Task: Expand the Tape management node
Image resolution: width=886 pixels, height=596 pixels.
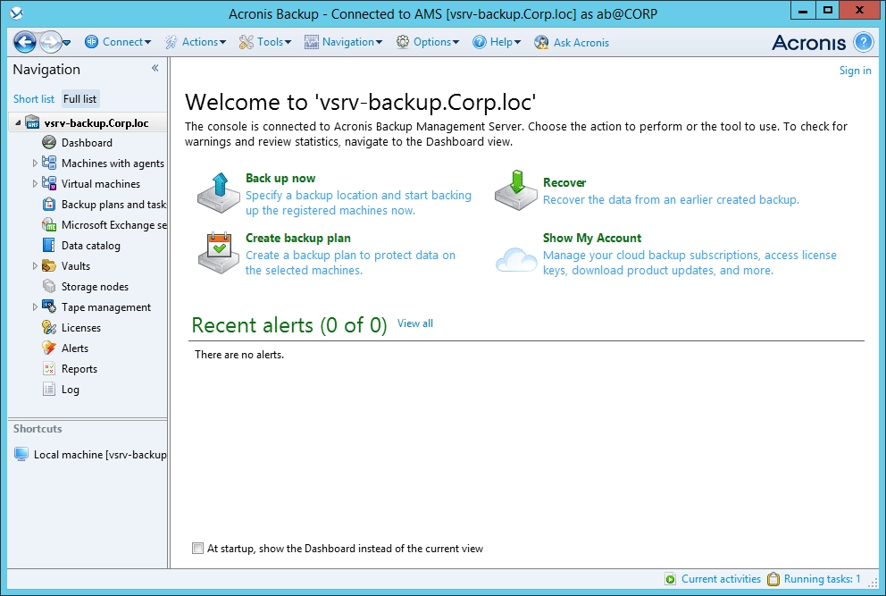Action: [x=35, y=307]
